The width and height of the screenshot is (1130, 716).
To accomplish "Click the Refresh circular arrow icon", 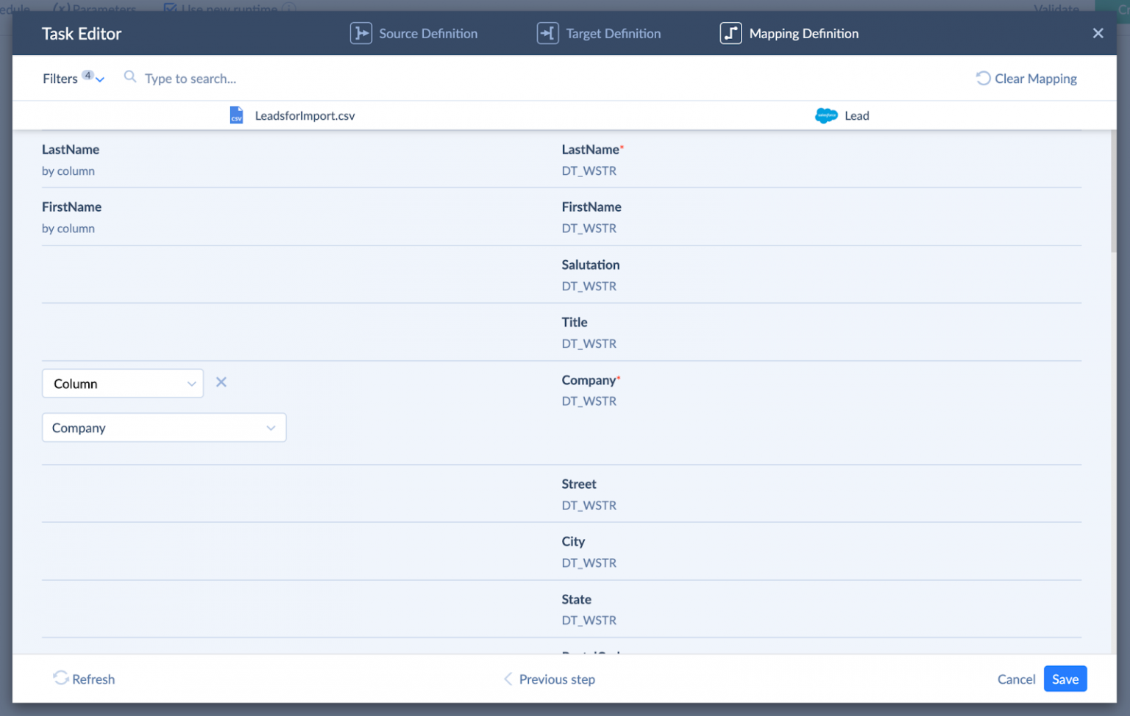I will pos(60,678).
